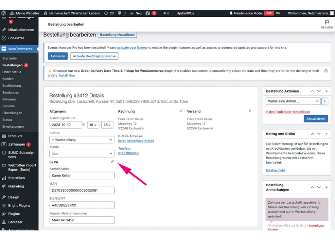The height and width of the screenshot is (240, 335).
Task: Open the Aktivität flag icon
Action: (x=326, y=22)
